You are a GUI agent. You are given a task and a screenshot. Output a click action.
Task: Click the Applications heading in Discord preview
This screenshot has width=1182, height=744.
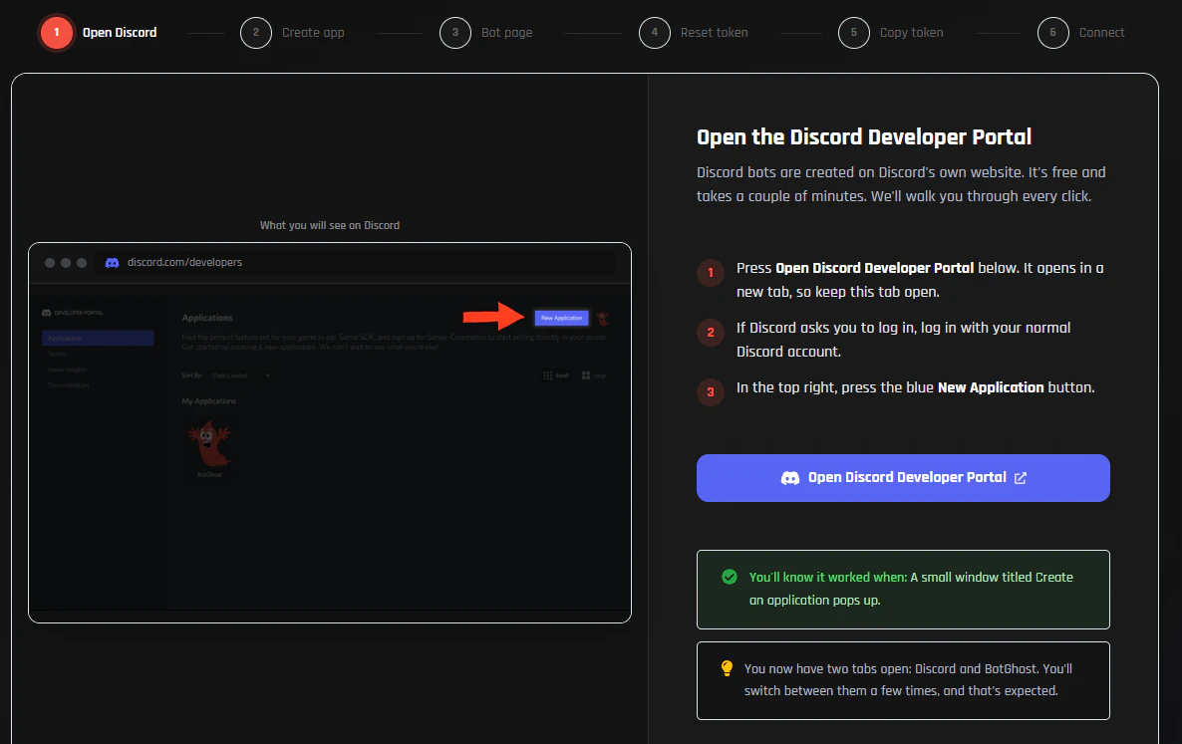coord(207,318)
